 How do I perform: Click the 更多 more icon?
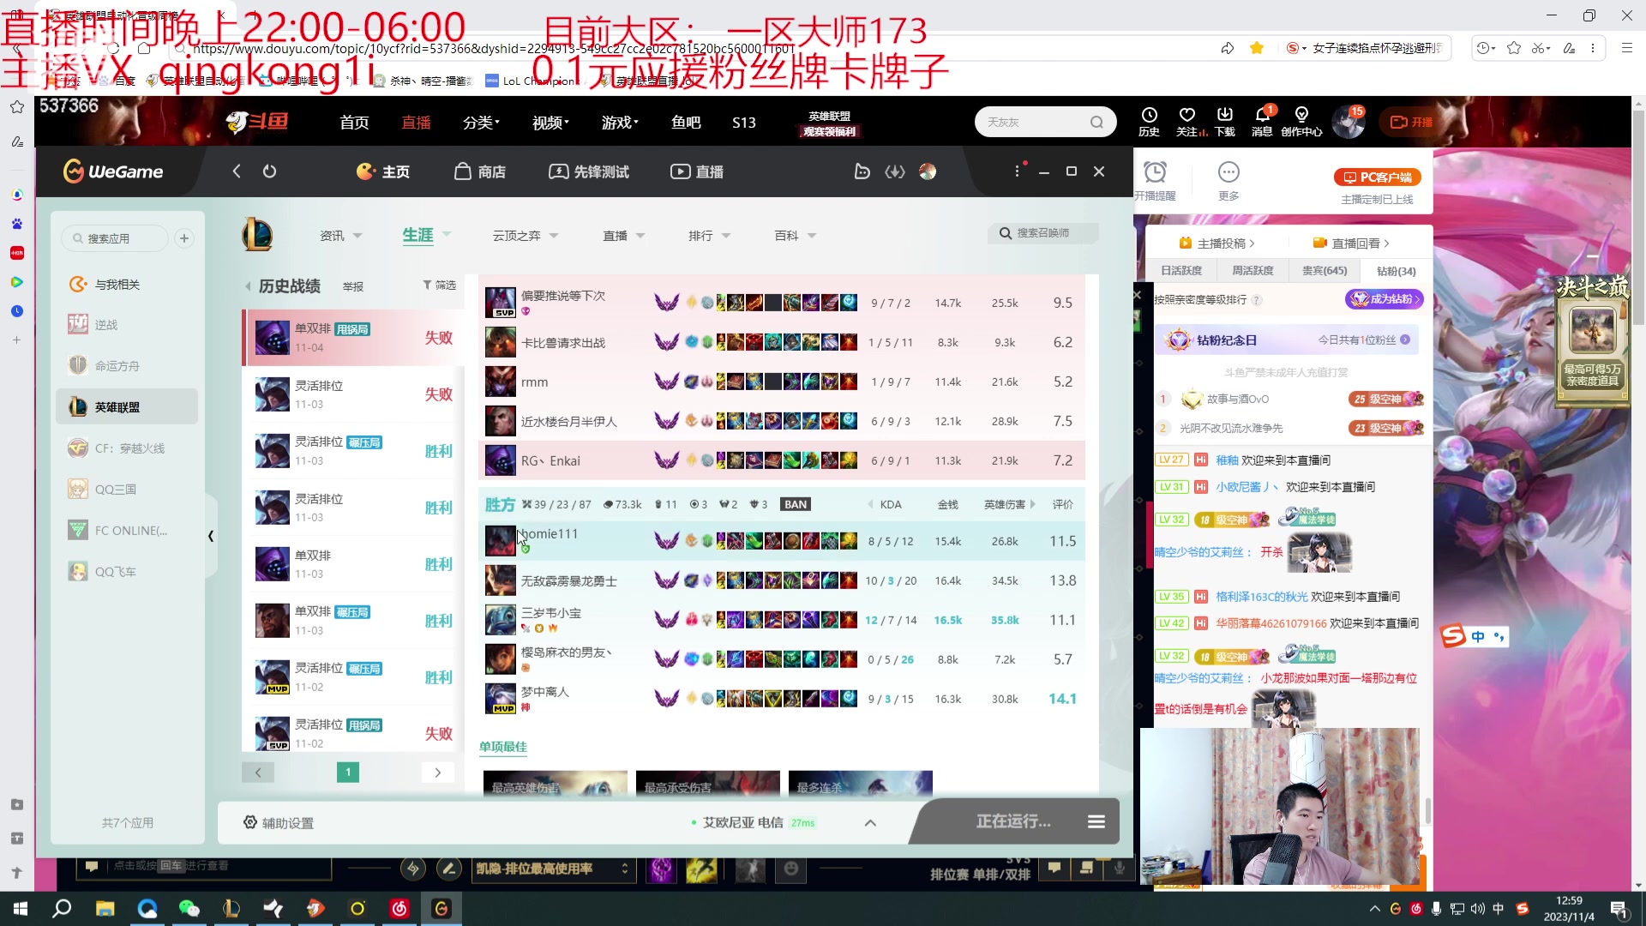[x=1228, y=181]
